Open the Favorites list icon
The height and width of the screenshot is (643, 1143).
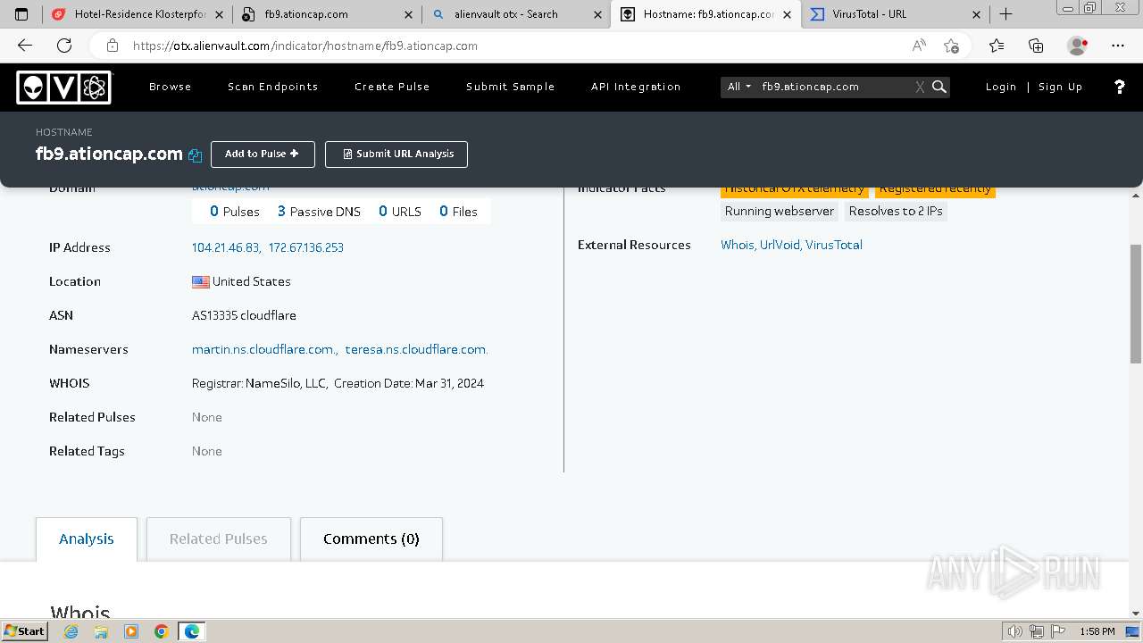pyautogui.click(x=997, y=46)
